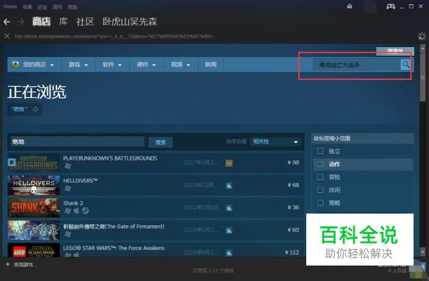Open PLAYERUNKNOWN'S BATTLEGROUNDS result
Image resolution: width=429 pixels, height=281 pixels.
156,163
